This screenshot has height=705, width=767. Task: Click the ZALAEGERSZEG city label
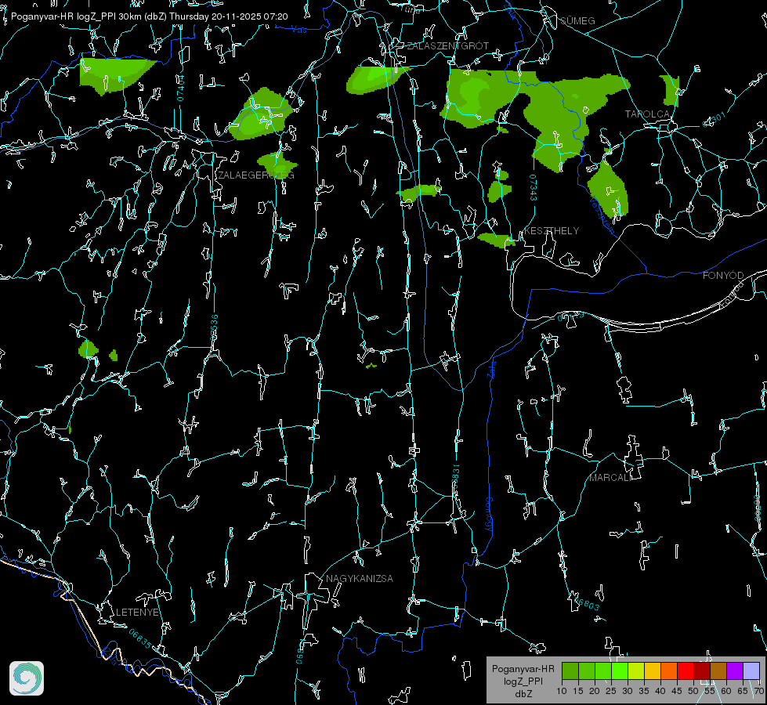click(x=256, y=175)
